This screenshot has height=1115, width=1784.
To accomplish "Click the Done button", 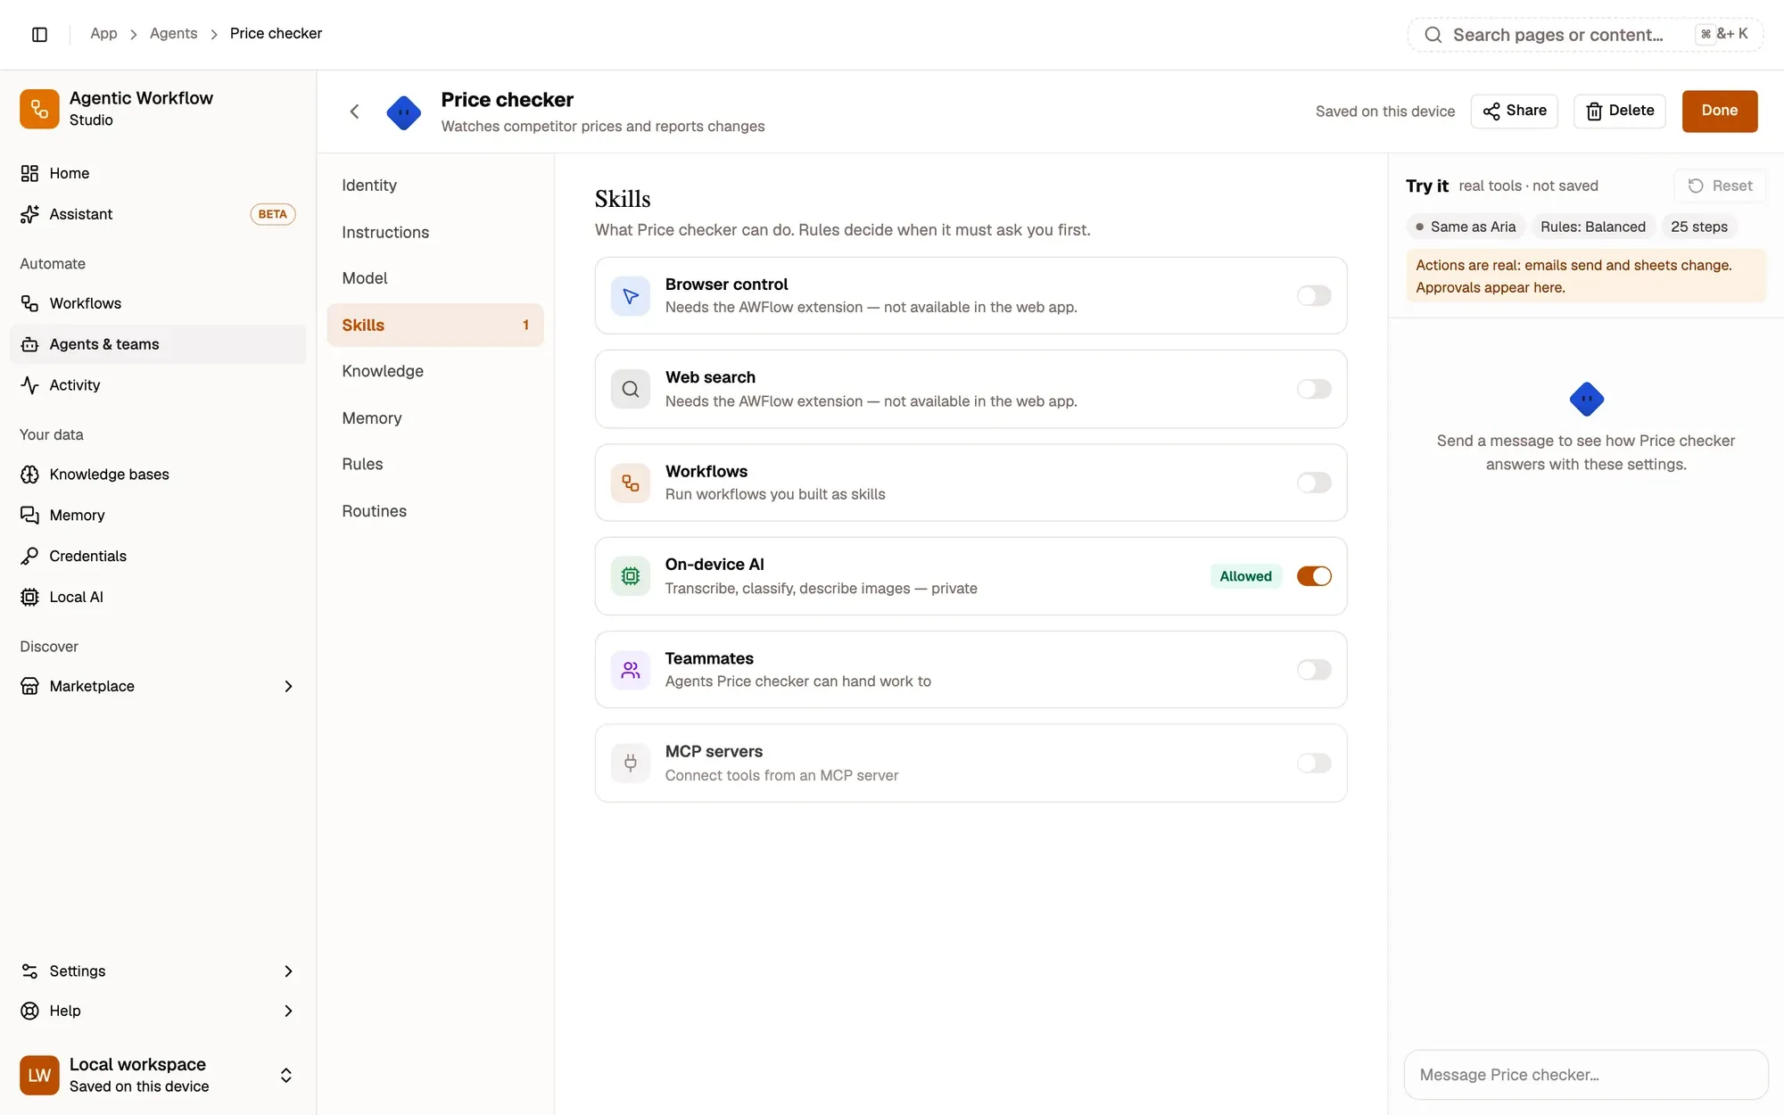I will pyautogui.click(x=1719, y=111).
